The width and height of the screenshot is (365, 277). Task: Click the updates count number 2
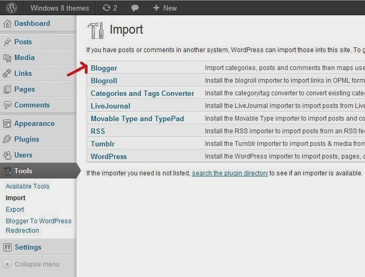pos(115,8)
